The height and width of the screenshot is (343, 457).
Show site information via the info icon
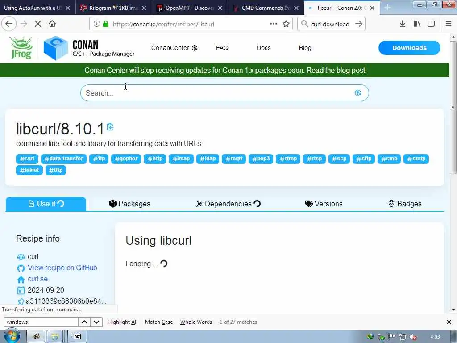96,24
